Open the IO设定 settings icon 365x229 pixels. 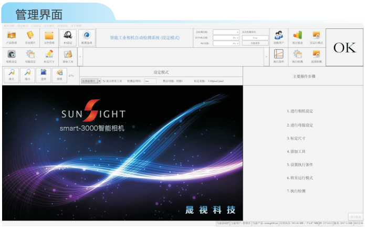point(68,37)
